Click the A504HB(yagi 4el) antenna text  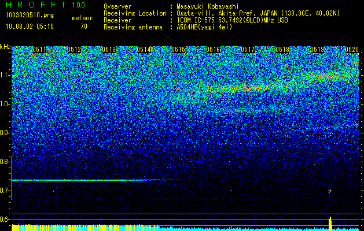204,27
